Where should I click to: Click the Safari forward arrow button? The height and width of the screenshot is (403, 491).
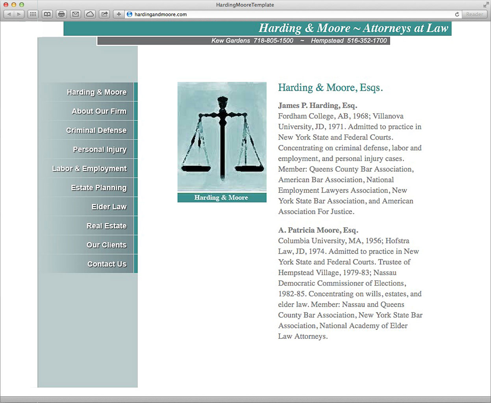[19, 14]
